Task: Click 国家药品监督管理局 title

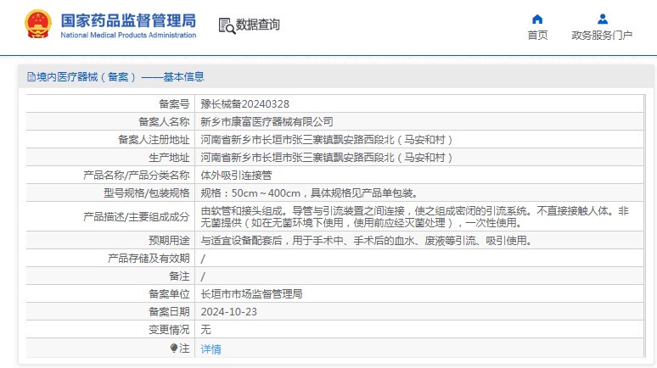Action: [x=128, y=20]
